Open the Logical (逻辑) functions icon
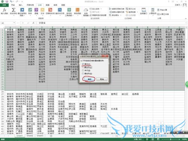Image resolution: width=188 pixels, height=141 pixels. pyautogui.click(x=36, y=10)
